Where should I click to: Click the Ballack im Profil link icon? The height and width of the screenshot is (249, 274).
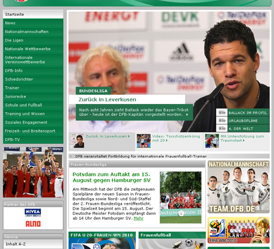(222, 113)
